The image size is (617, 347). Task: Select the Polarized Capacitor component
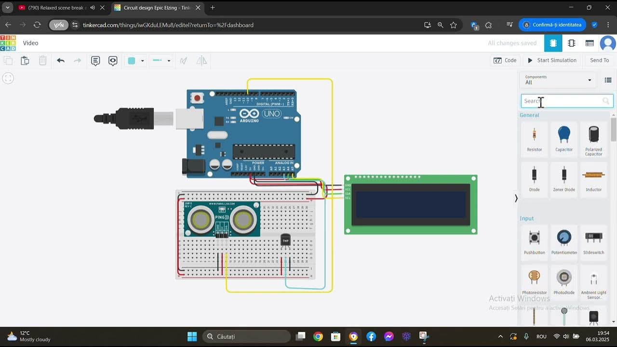[x=594, y=140]
